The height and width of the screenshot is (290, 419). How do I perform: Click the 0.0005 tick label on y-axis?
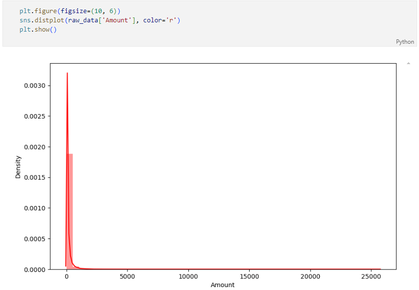pyautogui.click(x=35, y=239)
